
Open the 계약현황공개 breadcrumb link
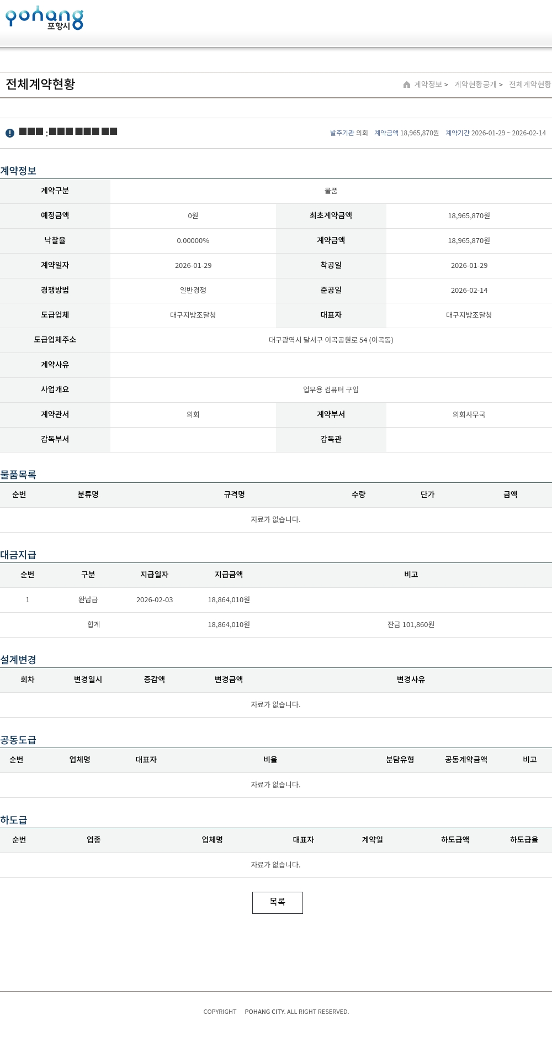coord(475,85)
